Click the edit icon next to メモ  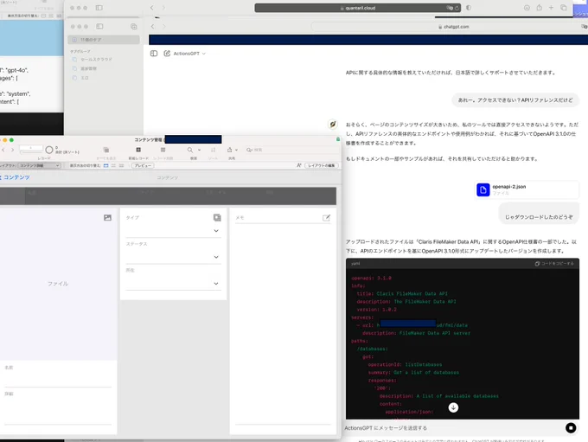(x=326, y=218)
